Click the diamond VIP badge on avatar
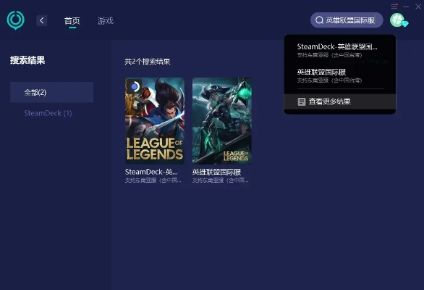Screen dimensions: 424x290 (404, 24)
